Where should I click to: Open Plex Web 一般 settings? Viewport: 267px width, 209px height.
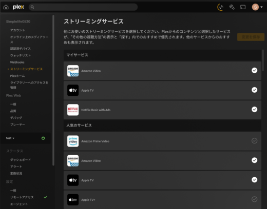tap(13, 104)
